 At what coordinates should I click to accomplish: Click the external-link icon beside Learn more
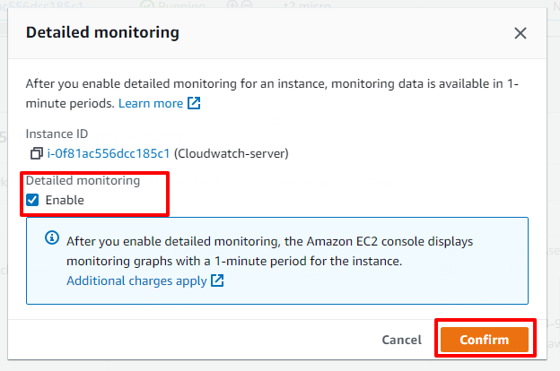click(194, 103)
